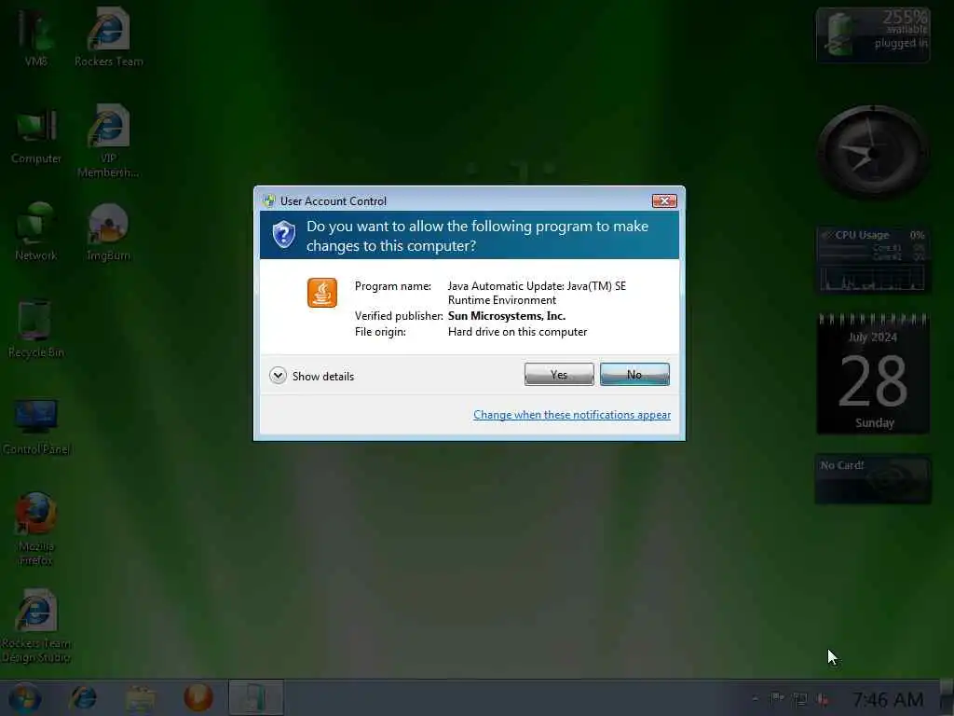The width and height of the screenshot is (954, 716).
Task: Open the Rockers Team desktop shortcut
Action: (x=109, y=36)
